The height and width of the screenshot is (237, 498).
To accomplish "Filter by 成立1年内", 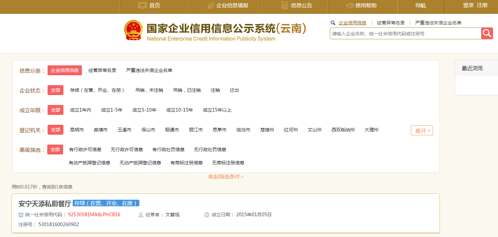I will point(81,110).
